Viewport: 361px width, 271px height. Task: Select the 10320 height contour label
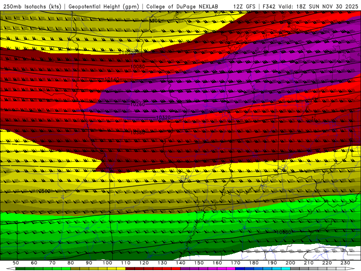163,117
